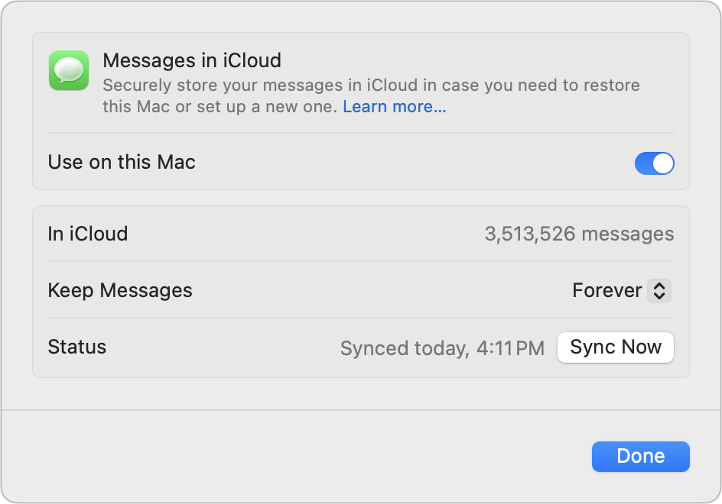Click Done to dismiss the settings
Screen dimensions: 722x504
[x=640, y=456]
